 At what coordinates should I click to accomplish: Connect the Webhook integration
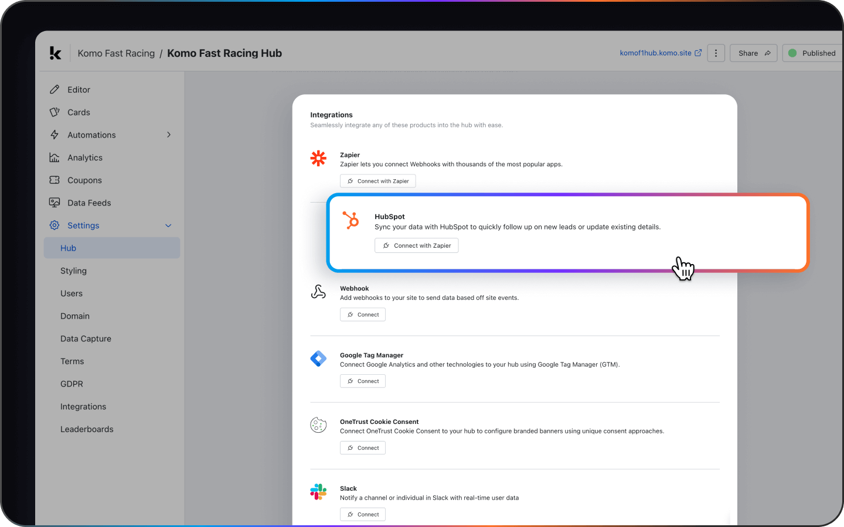[x=363, y=314]
